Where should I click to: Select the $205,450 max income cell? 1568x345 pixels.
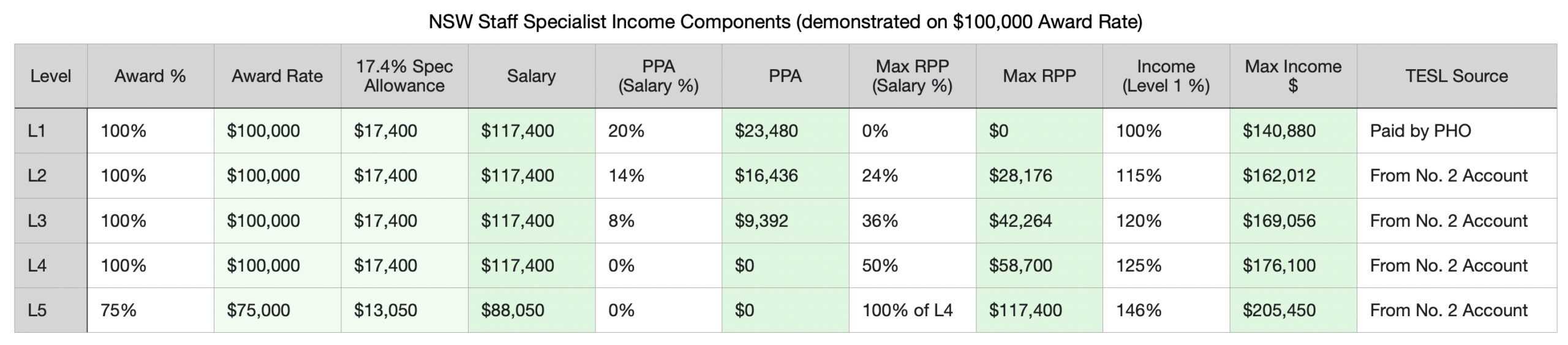click(x=1279, y=310)
